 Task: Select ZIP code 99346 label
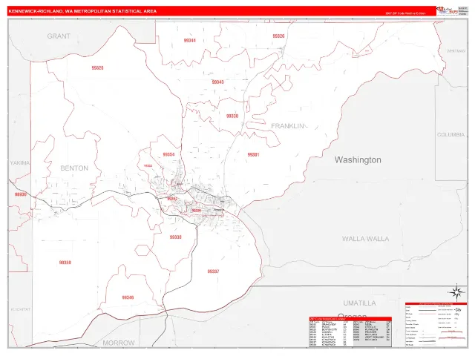[x=128, y=297]
